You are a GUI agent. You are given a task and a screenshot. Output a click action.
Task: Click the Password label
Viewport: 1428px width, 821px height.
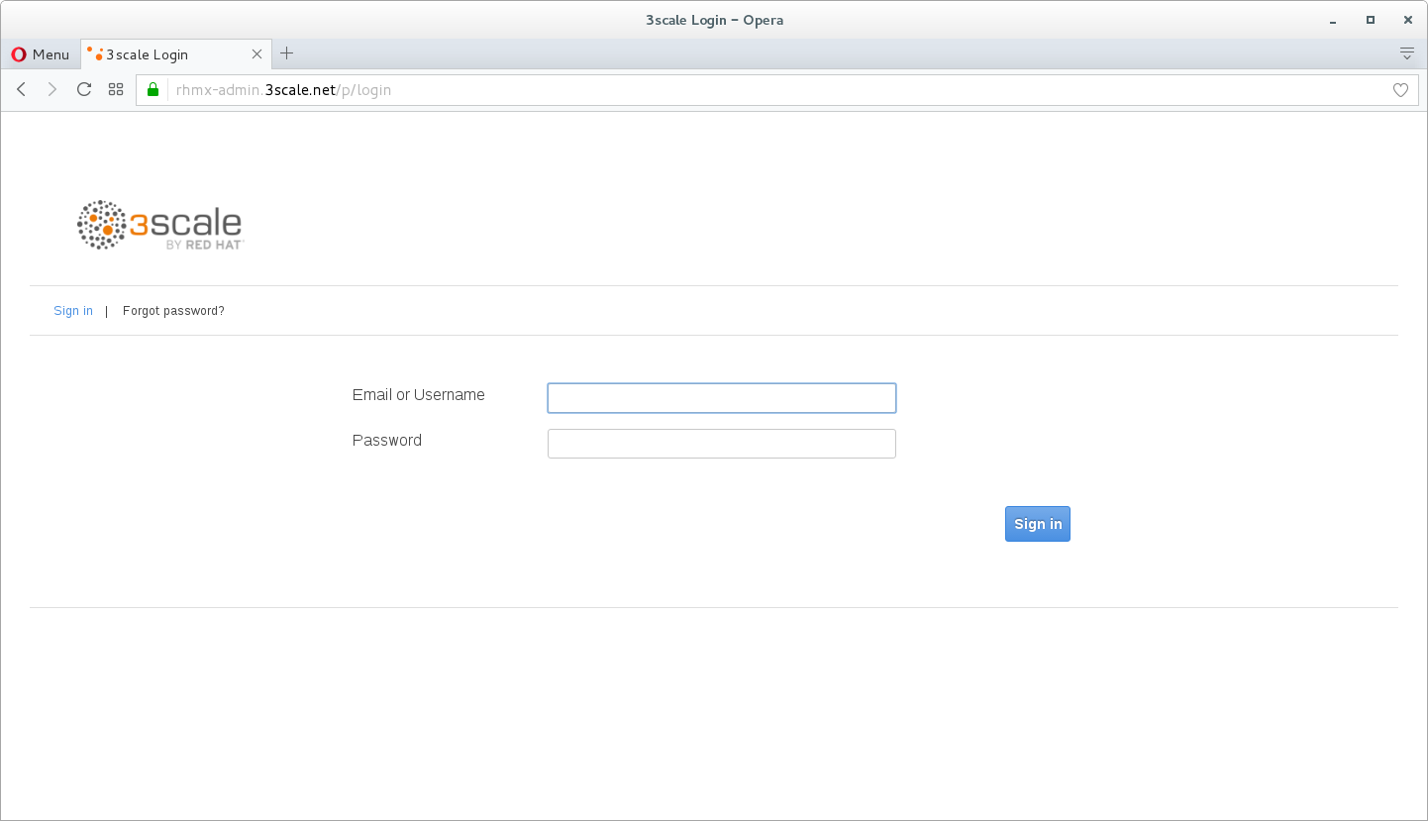point(387,440)
